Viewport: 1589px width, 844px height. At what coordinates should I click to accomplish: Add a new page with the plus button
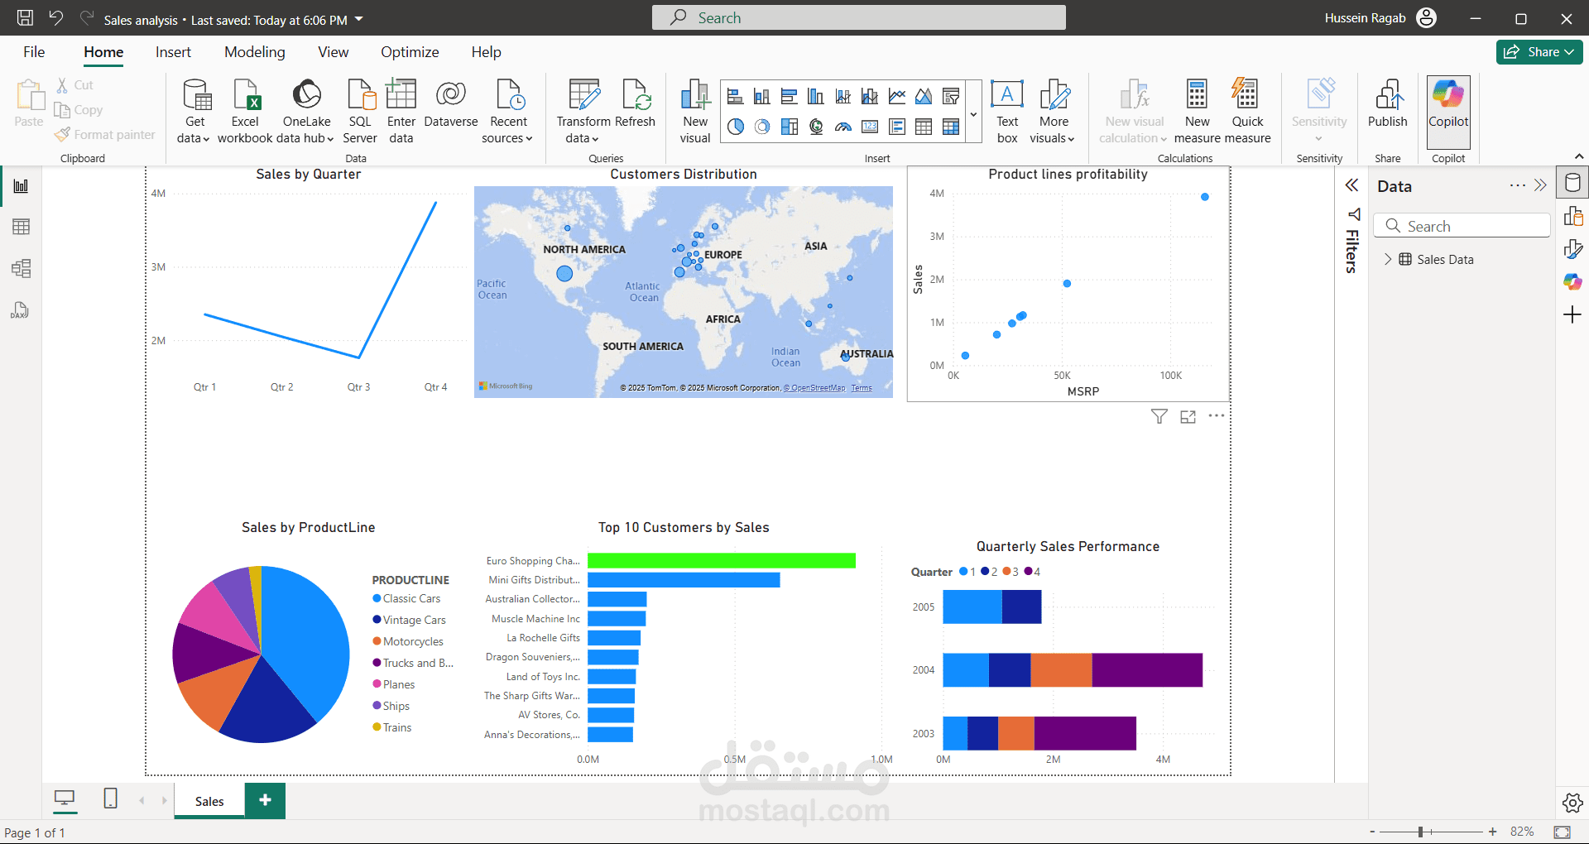click(x=265, y=800)
